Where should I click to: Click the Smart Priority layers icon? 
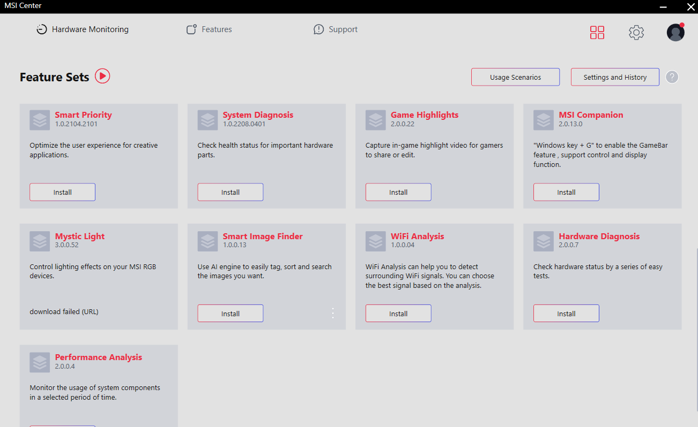pos(40,120)
